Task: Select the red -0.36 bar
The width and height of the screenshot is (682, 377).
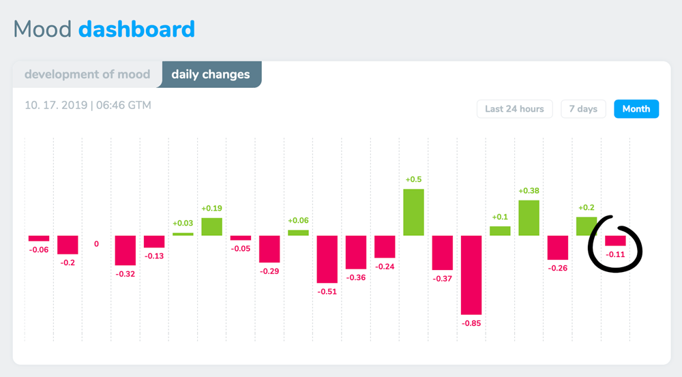Action: pyautogui.click(x=356, y=252)
